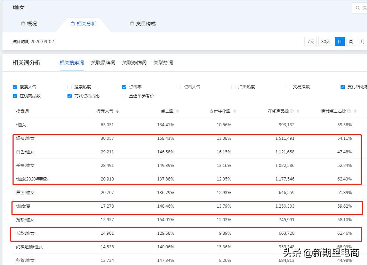
Task: Click the magnifier search icon at top right
Action: pos(358,7)
